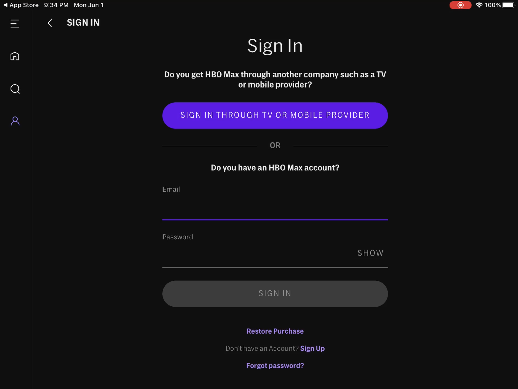Click the Restore Purchase link
The height and width of the screenshot is (389, 518).
click(275, 331)
